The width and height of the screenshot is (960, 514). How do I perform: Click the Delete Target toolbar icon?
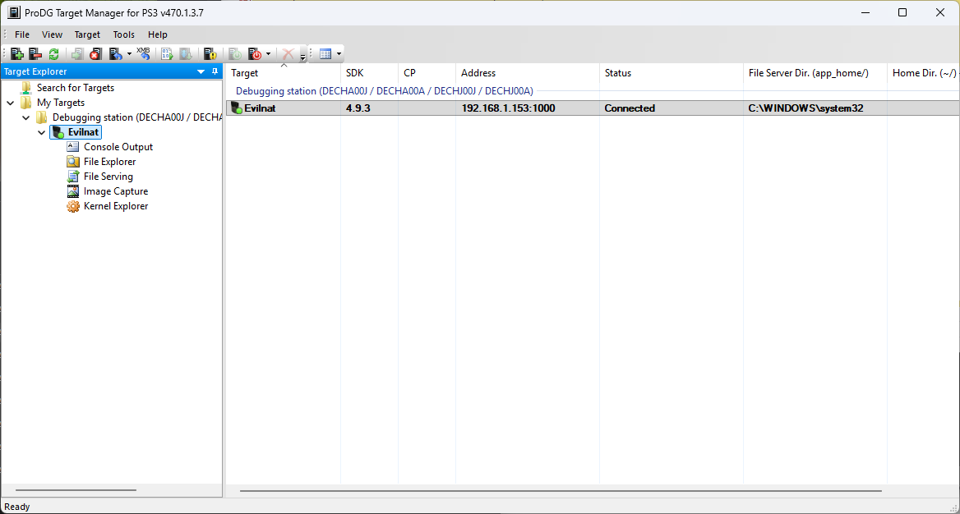pos(35,54)
